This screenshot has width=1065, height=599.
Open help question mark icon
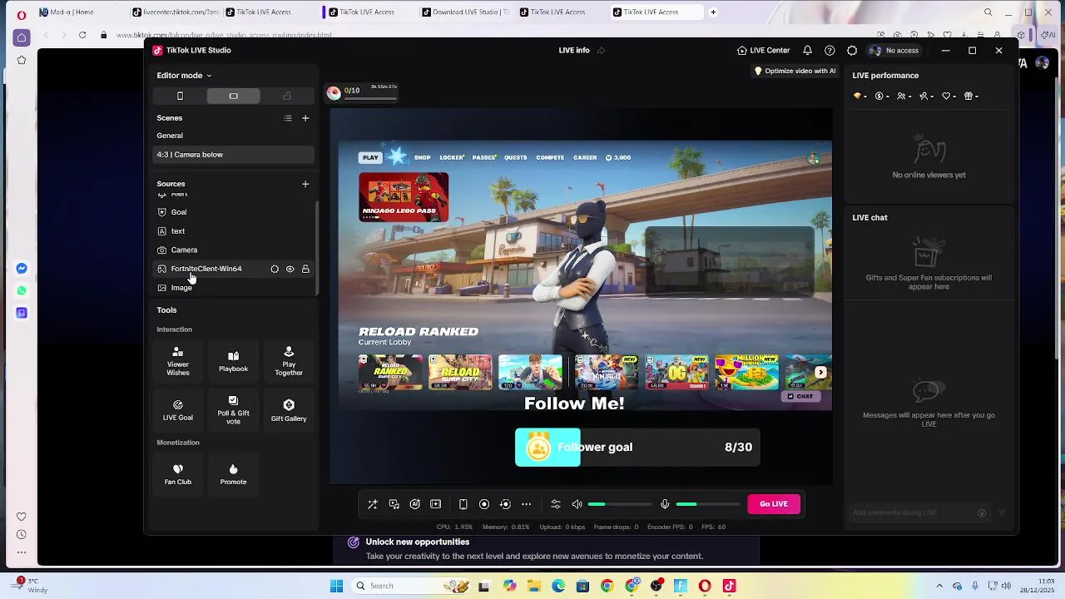coord(830,51)
